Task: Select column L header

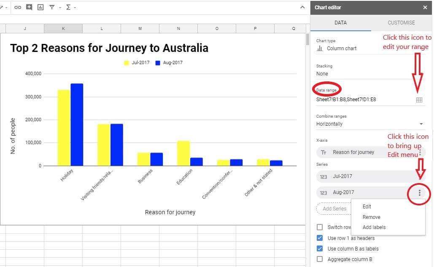Action: [102, 29]
